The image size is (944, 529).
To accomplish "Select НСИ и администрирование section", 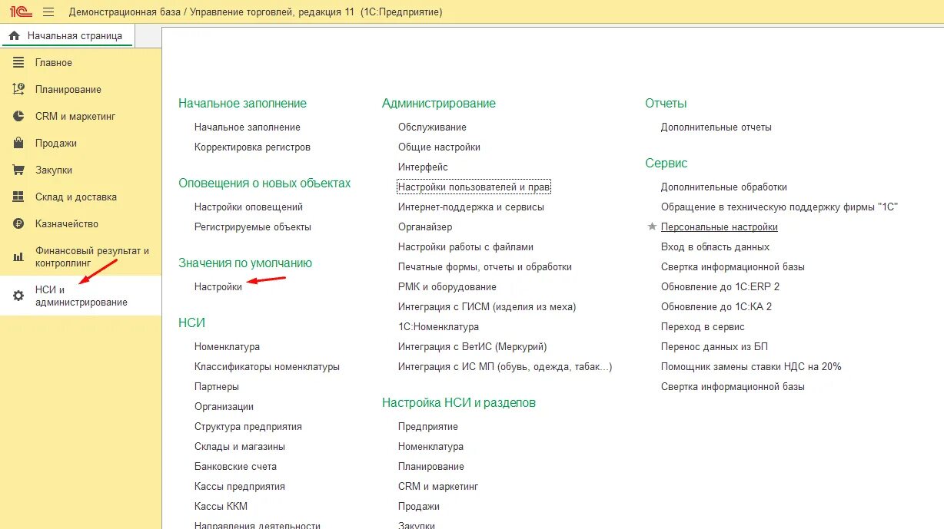I will point(81,296).
